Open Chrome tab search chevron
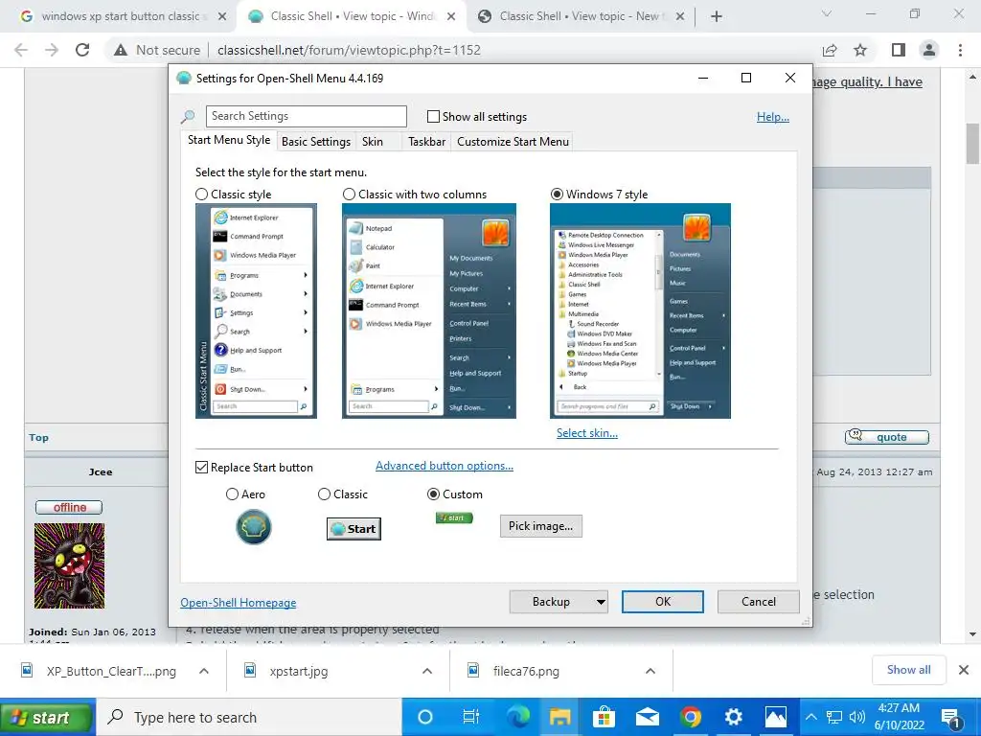This screenshot has width=981, height=736. (x=827, y=13)
